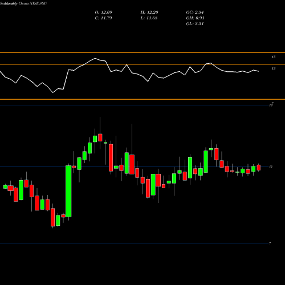Select the open value "O: 12.09"
Viewport: 285px width, 285px height.
click(x=104, y=13)
